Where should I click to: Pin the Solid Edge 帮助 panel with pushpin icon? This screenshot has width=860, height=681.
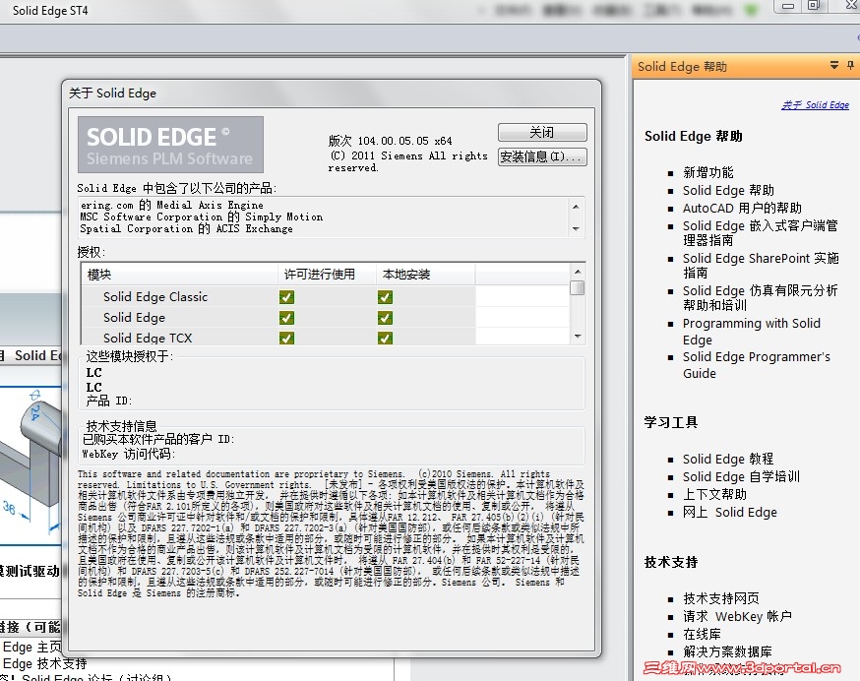pyautogui.click(x=850, y=65)
